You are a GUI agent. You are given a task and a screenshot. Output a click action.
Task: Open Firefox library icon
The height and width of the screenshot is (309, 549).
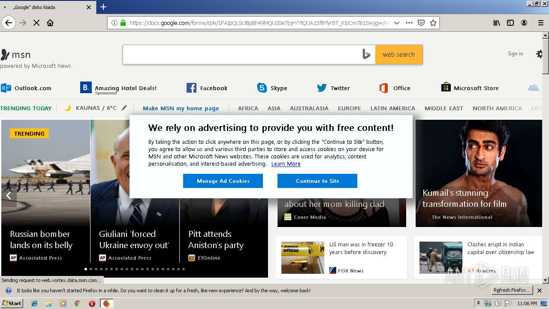point(497,23)
